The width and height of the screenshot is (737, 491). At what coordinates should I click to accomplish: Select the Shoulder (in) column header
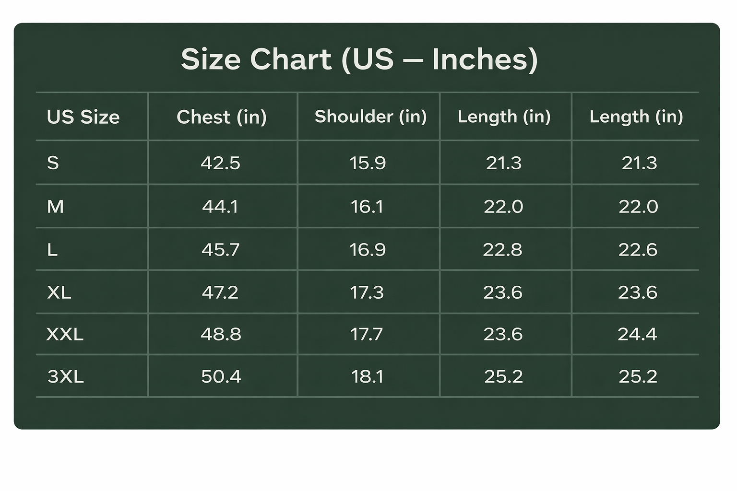tap(370, 117)
